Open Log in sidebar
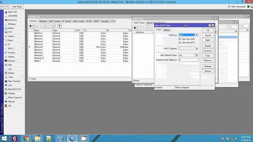This screenshot has height=142, width=253. [x=10, y=69]
